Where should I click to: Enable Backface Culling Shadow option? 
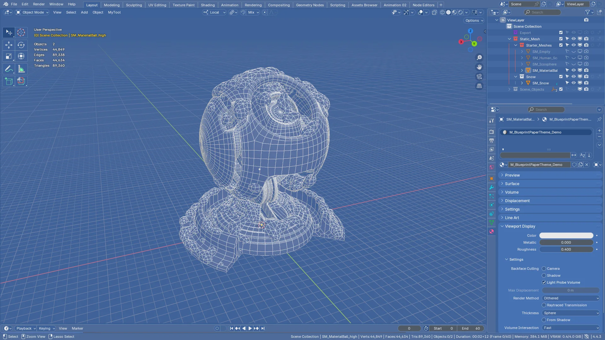544,275
